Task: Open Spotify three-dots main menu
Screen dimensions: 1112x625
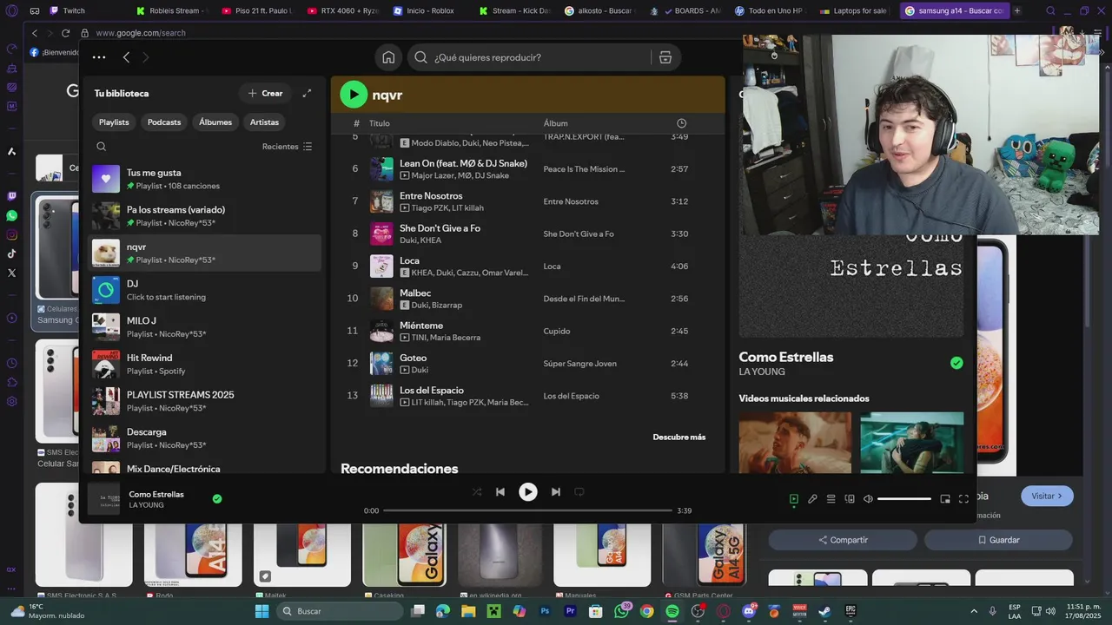Action: click(x=99, y=57)
